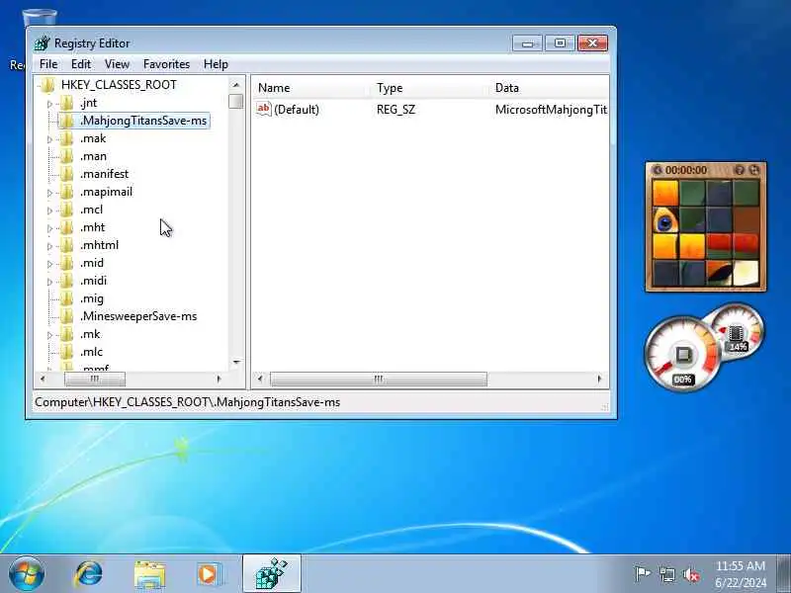Viewport: 791px width, 593px height.
Task: Click the REG_SZ type cell
Action: click(x=396, y=110)
